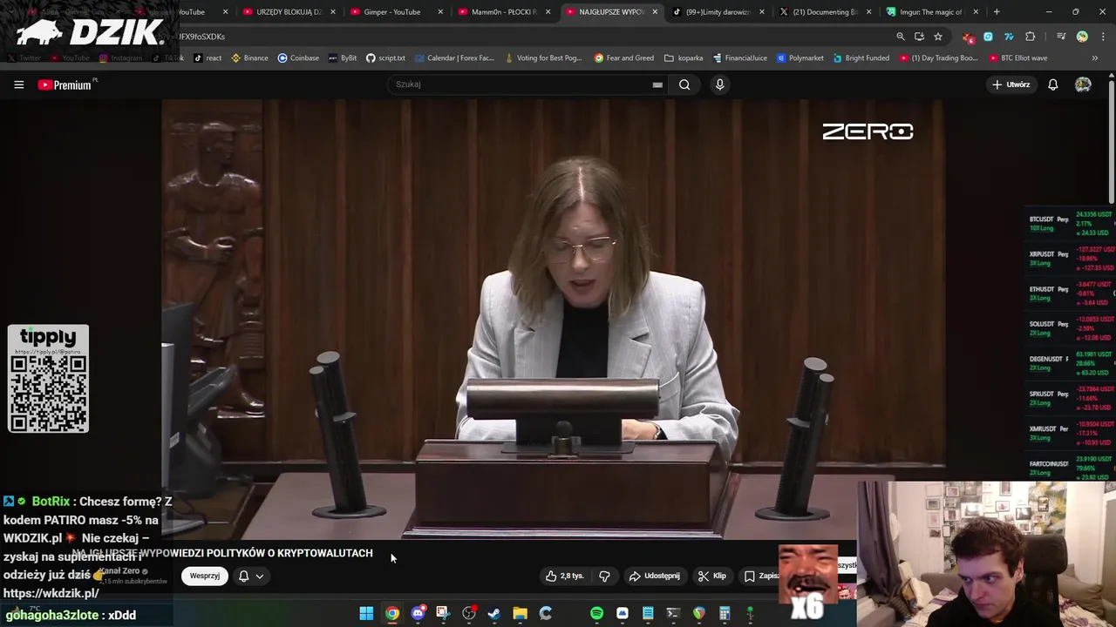The width and height of the screenshot is (1116, 627).
Task: Open the account avatar menu
Action: (1083, 84)
